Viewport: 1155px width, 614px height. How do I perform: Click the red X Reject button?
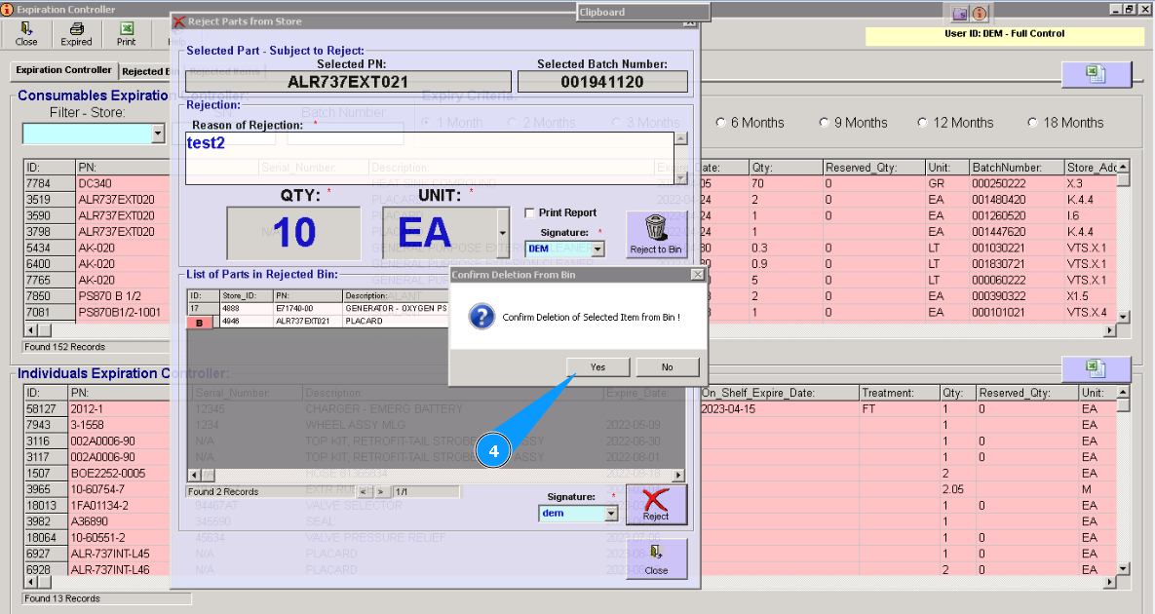(656, 504)
